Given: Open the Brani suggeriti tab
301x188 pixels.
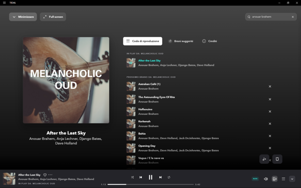Looking at the screenshot, I should tap(181, 41).
